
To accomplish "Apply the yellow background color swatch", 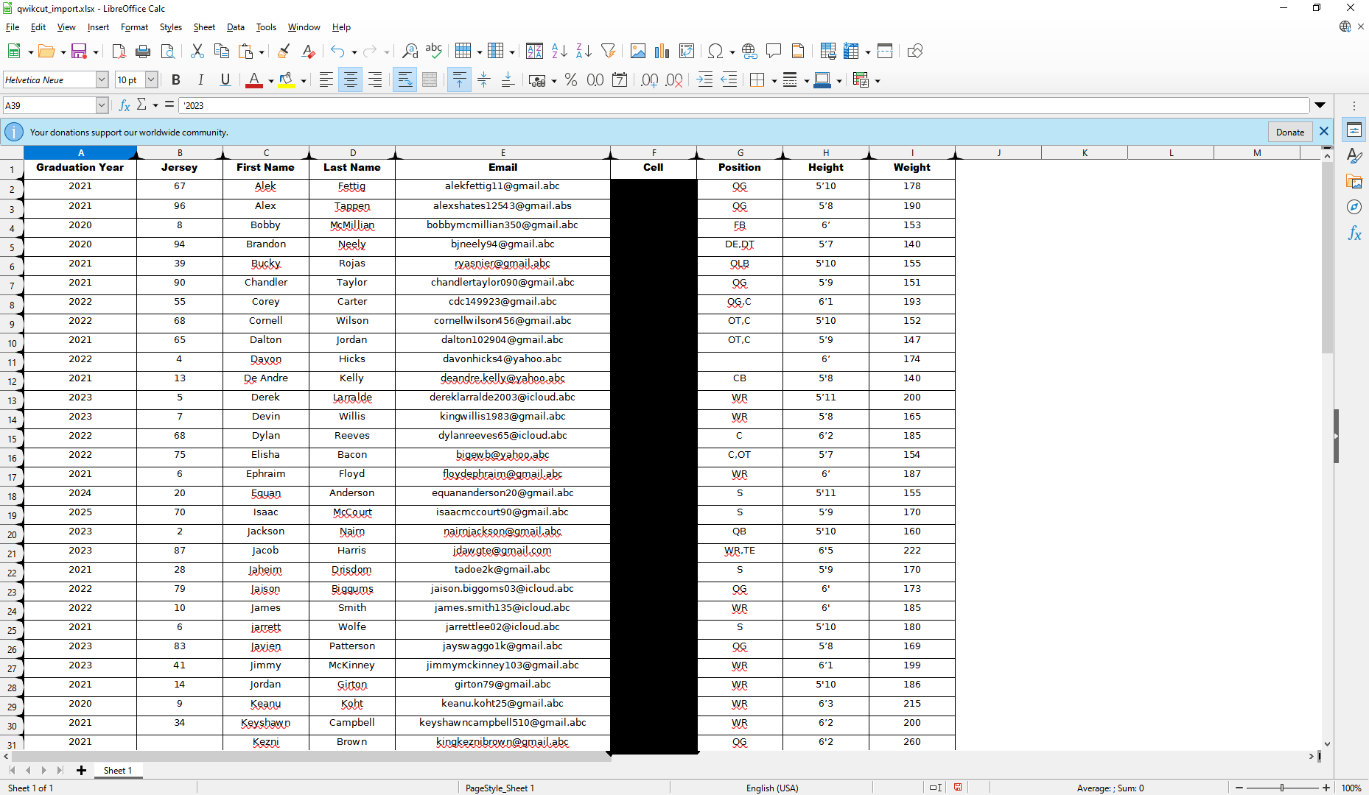I will coord(287,80).
